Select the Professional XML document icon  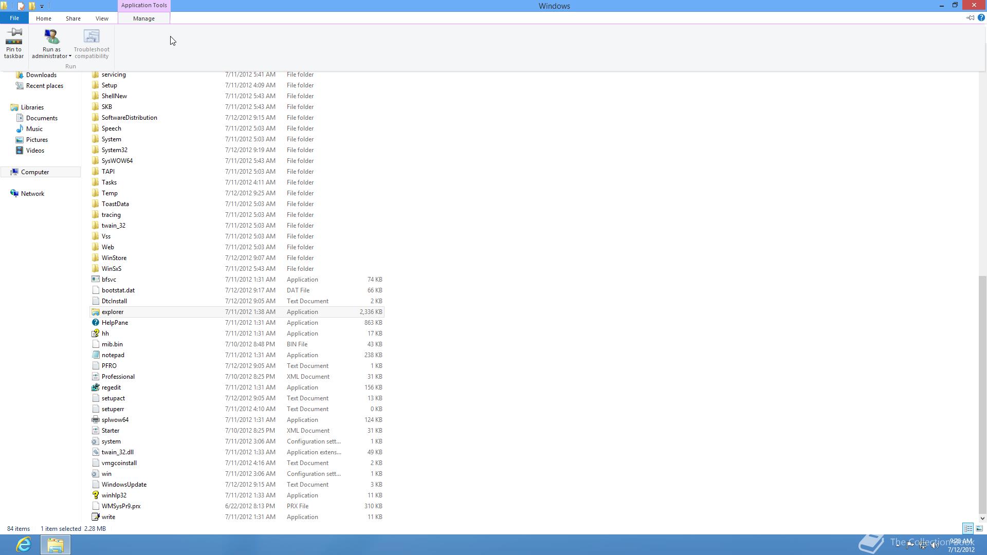coord(96,377)
